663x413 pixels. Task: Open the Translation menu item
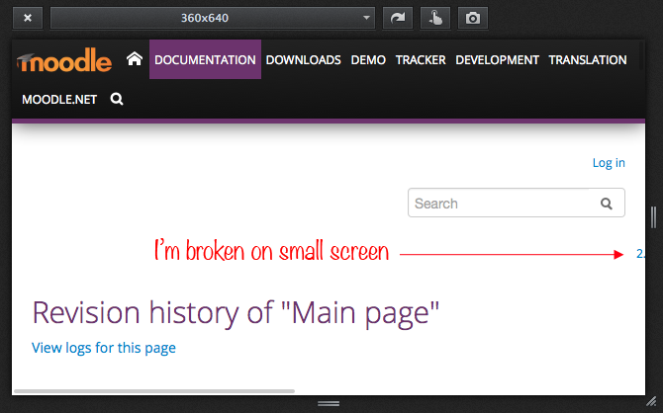click(x=588, y=60)
